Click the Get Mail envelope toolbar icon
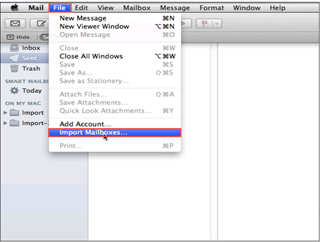 click(x=15, y=23)
